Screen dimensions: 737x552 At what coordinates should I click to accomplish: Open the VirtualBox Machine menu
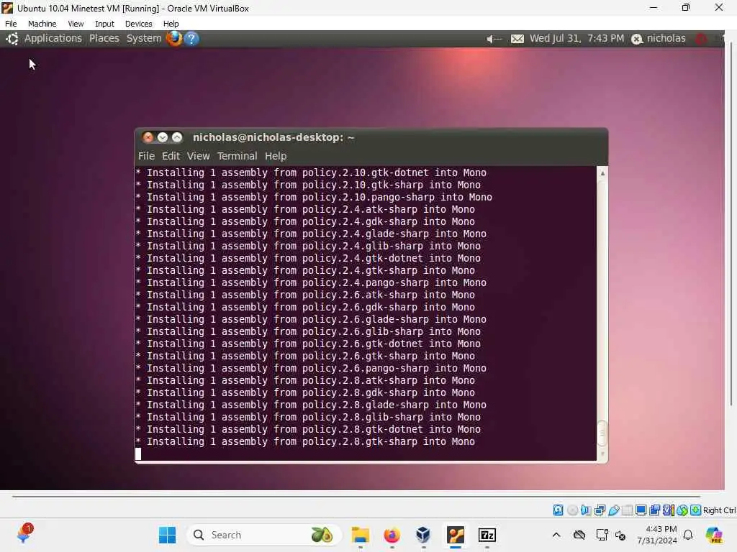[42, 24]
